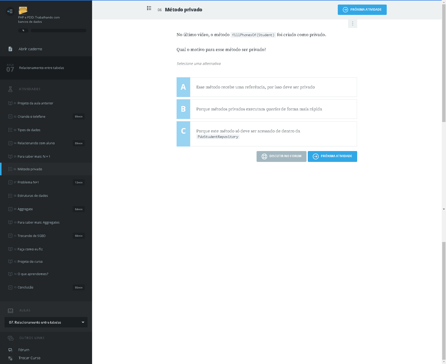Click the activity list icon beside the title

pos(149,8)
